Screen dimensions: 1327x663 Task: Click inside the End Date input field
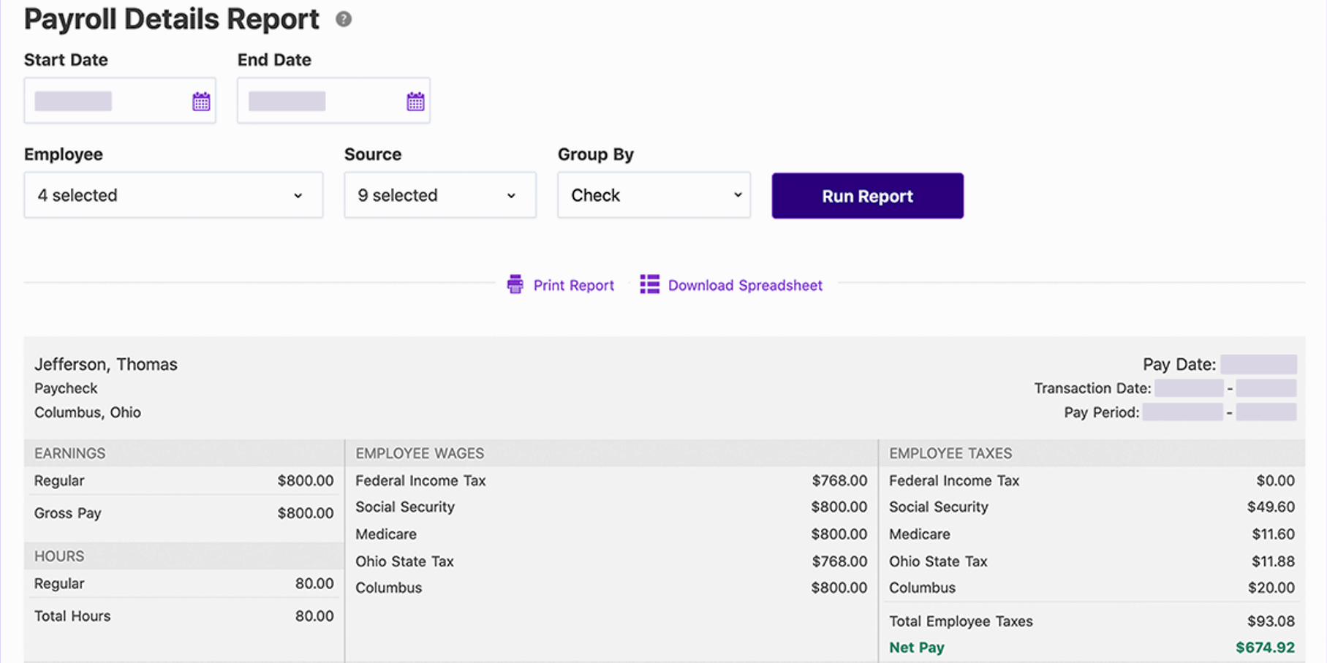click(316, 101)
